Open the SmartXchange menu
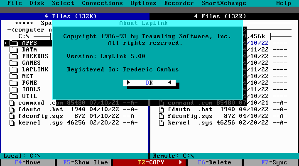299x166 pixels. tap(224, 3)
